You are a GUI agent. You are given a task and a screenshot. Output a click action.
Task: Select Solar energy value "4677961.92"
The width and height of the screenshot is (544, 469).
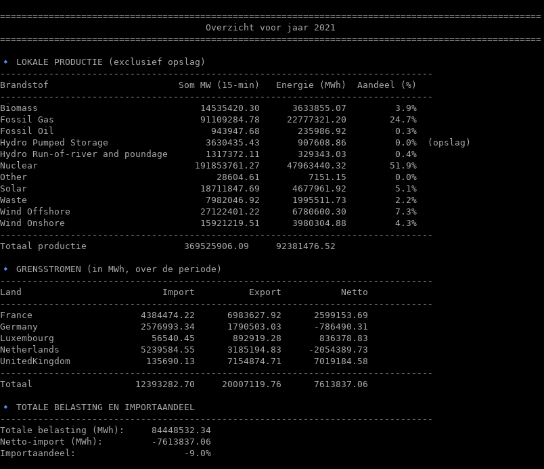(x=319, y=189)
